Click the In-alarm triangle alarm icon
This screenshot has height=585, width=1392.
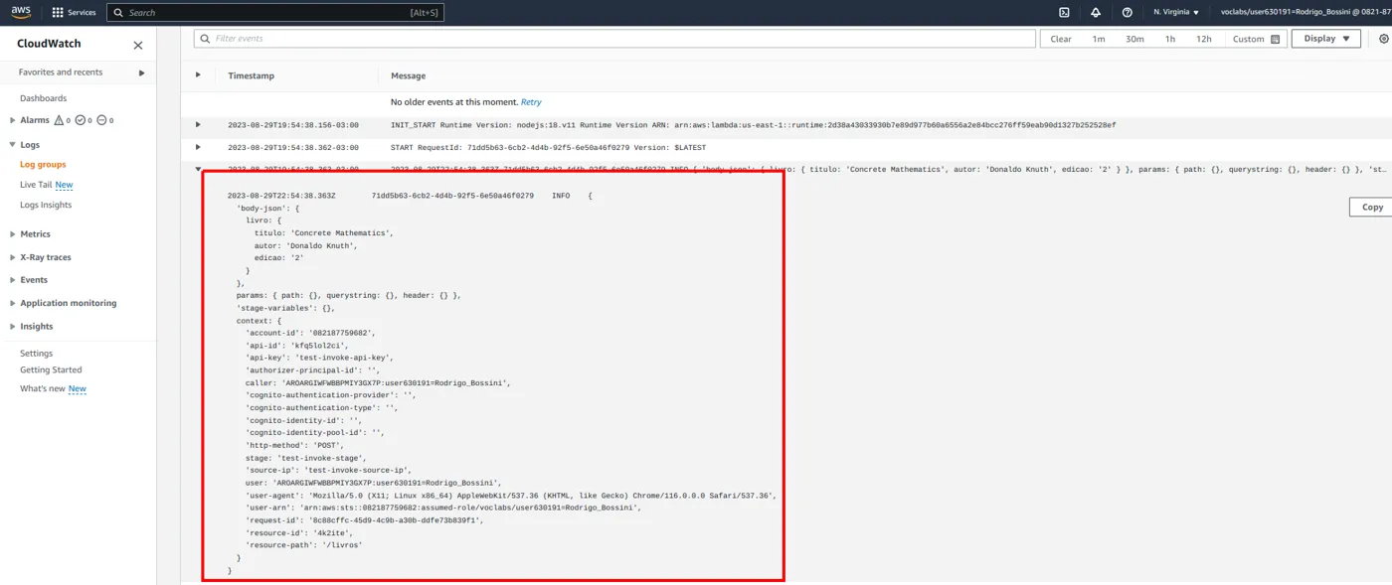point(59,120)
